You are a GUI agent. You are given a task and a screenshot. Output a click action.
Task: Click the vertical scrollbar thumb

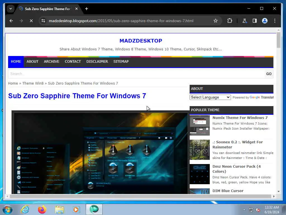pos(278,40)
